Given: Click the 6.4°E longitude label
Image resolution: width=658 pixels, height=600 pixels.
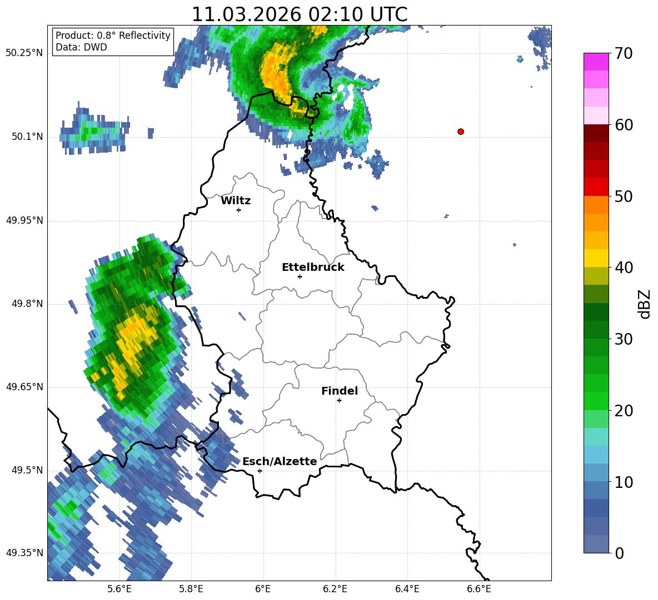Looking at the screenshot, I should point(407,589).
